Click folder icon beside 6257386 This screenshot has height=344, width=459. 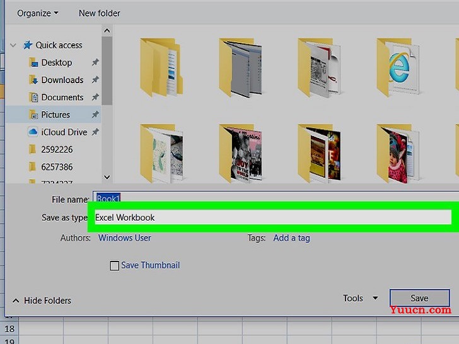coord(33,167)
